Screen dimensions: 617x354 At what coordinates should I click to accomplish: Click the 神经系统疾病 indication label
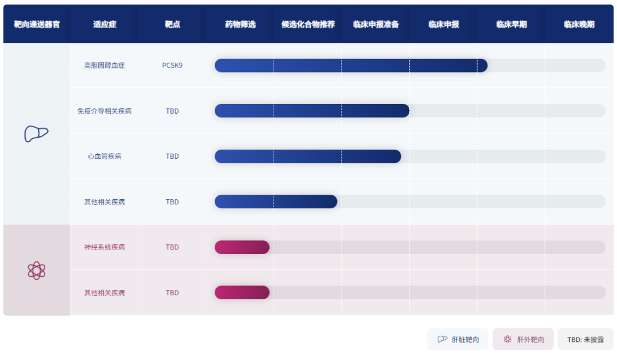[105, 247]
